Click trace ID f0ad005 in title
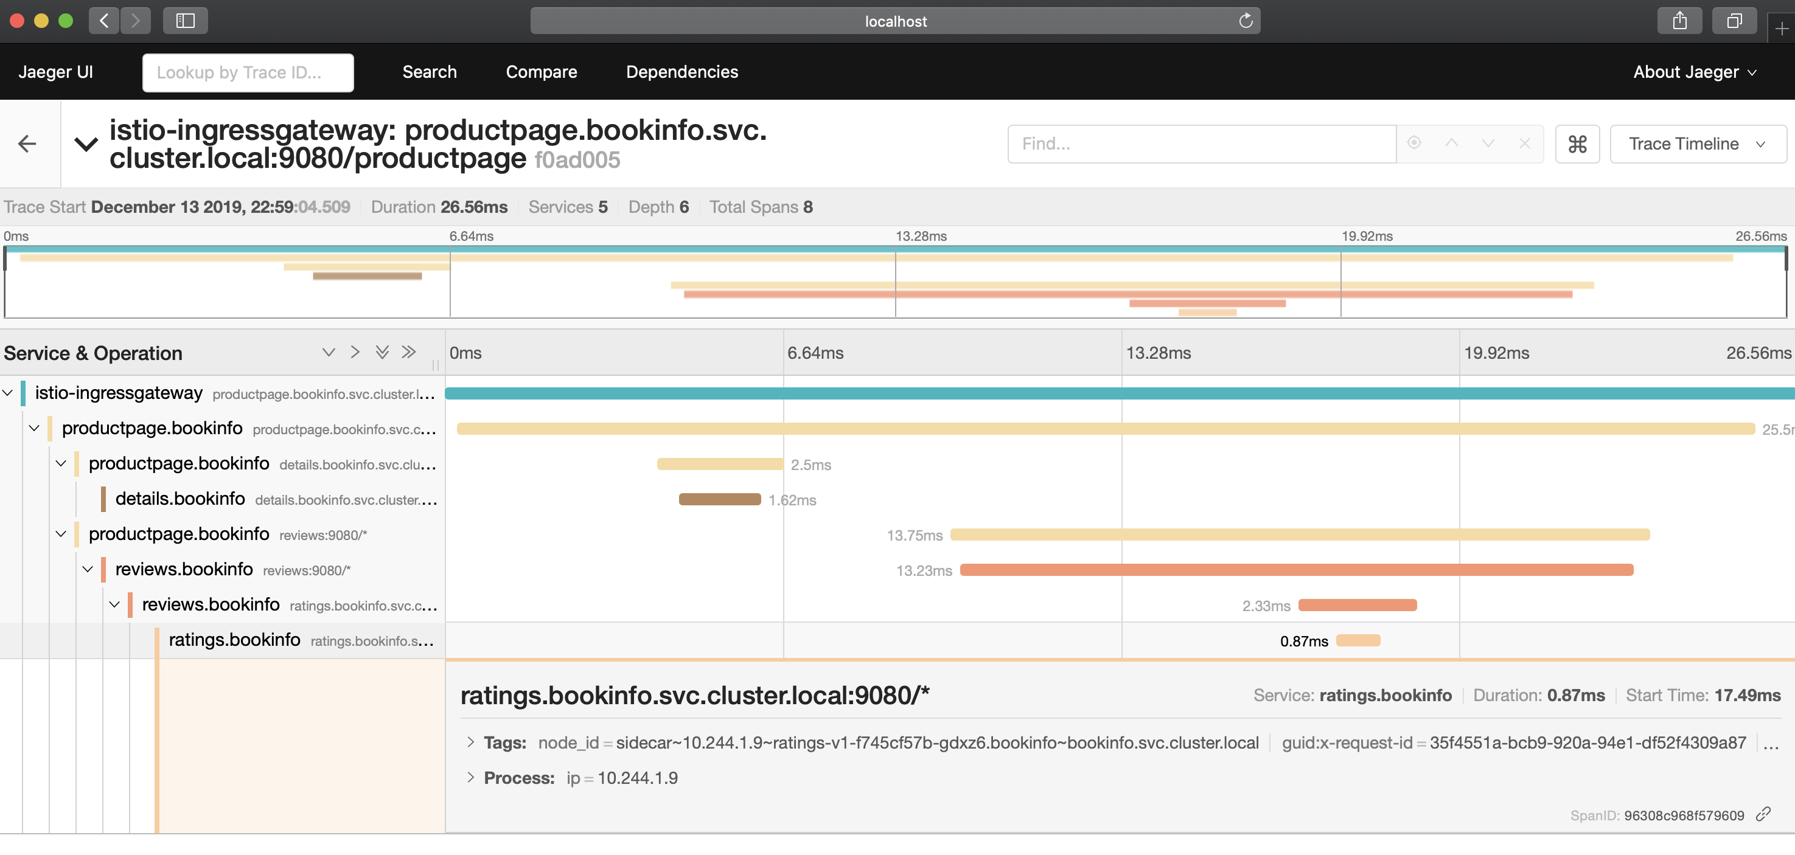 coord(577,160)
